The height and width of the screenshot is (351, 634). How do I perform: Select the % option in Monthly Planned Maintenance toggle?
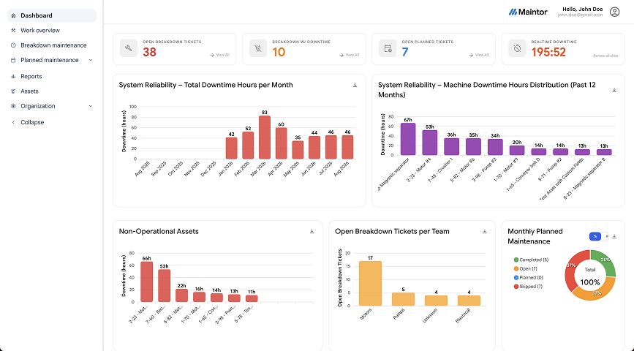[x=595, y=237]
